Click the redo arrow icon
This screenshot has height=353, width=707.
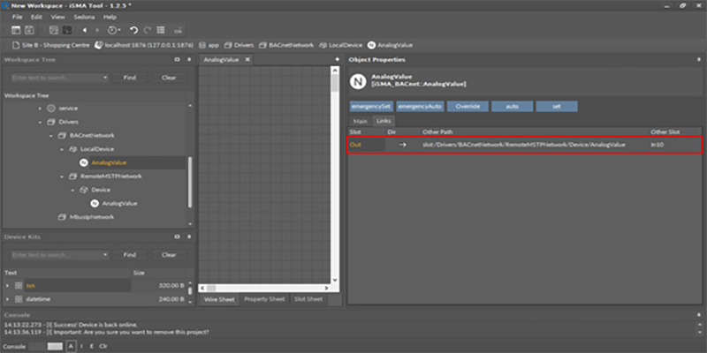tap(147, 30)
